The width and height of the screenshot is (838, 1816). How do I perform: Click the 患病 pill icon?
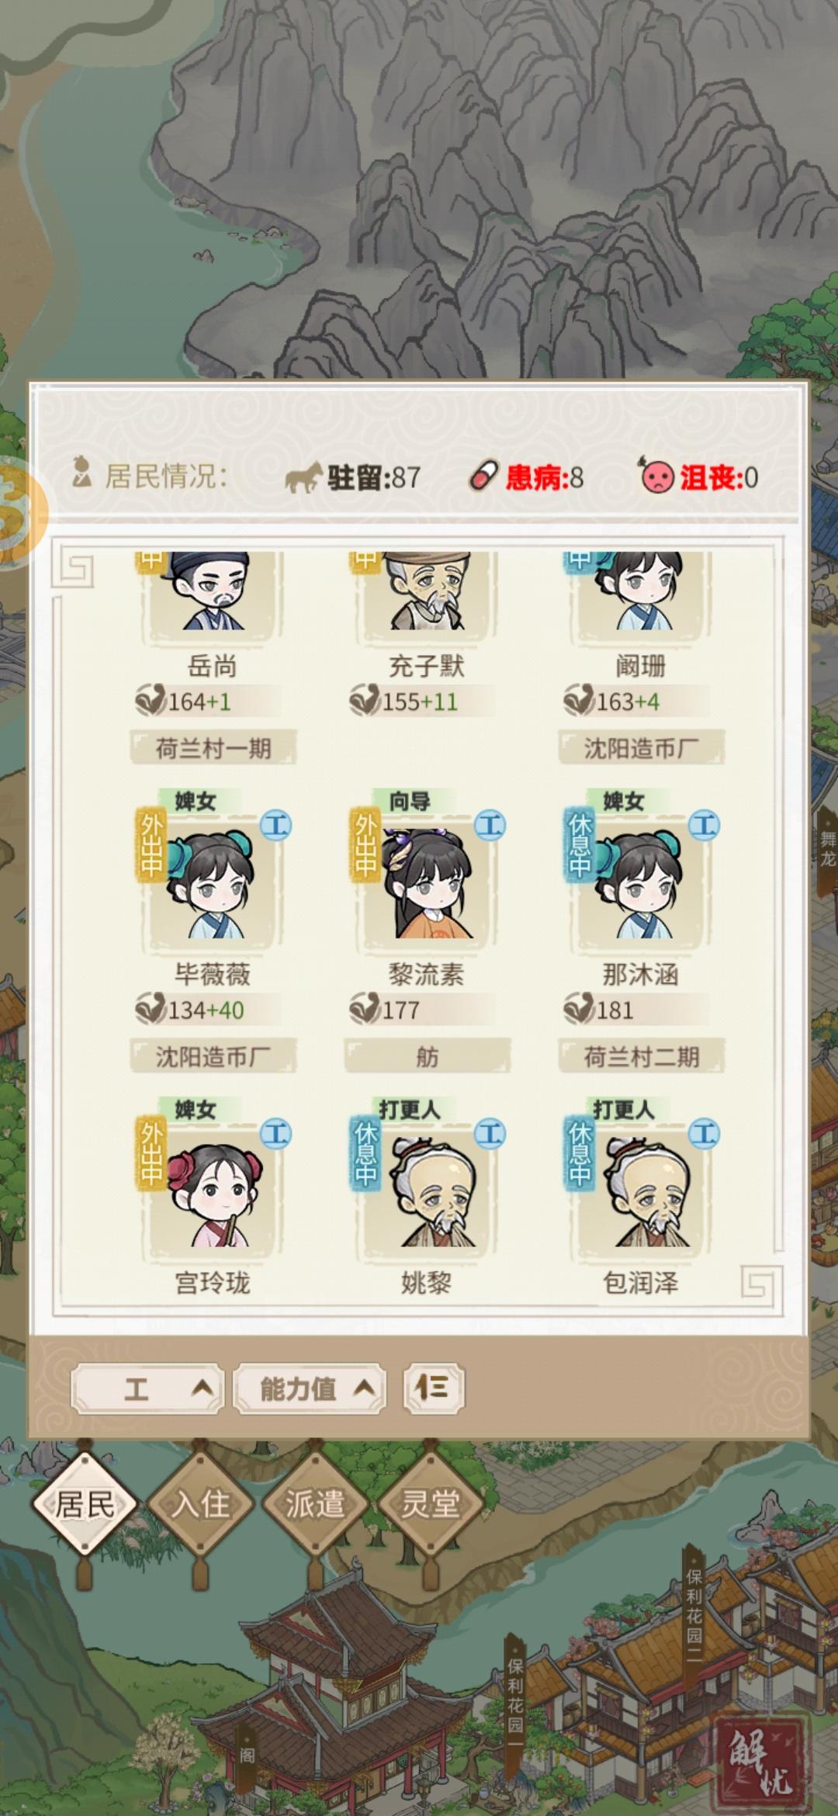482,477
